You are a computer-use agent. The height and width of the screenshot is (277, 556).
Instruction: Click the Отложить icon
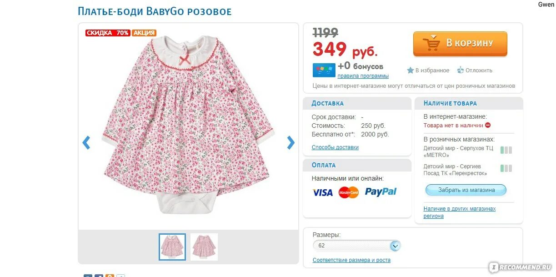pos(461,70)
